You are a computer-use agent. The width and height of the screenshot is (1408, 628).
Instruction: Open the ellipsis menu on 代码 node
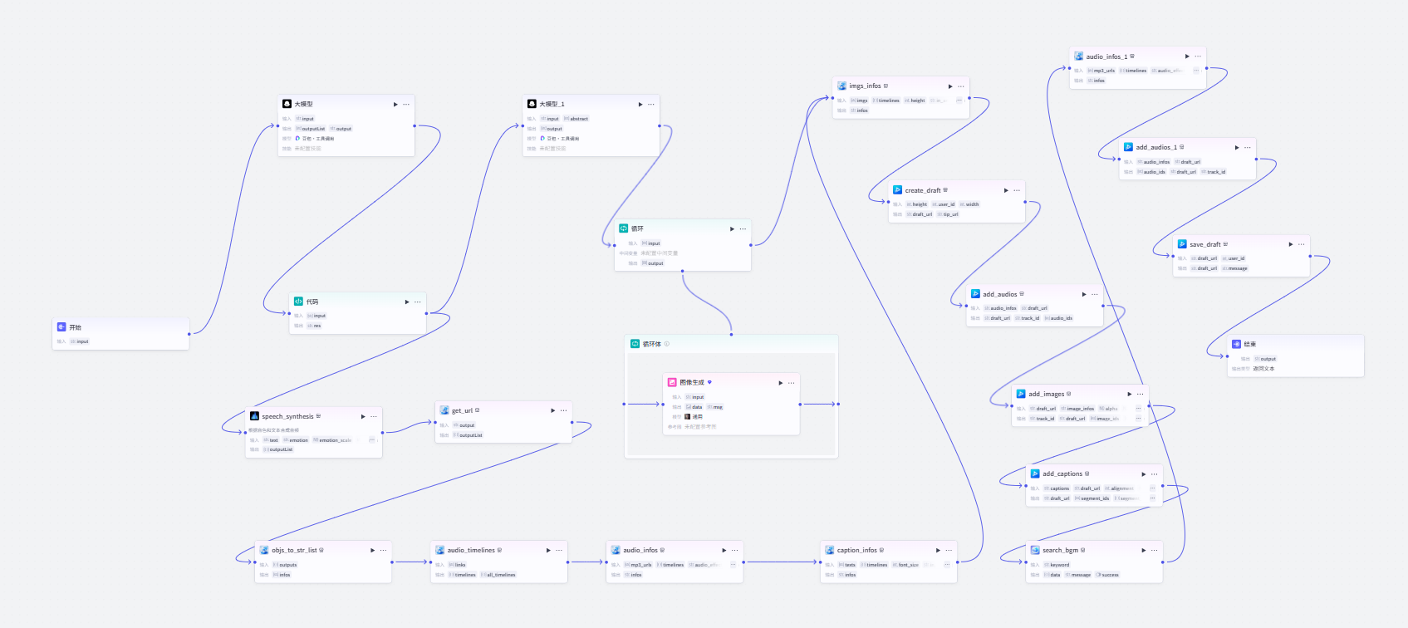click(418, 302)
